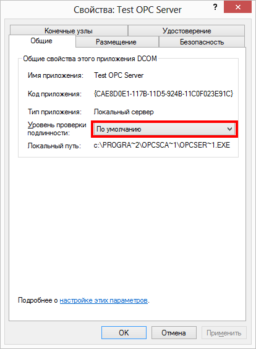Open the Удостоверение tab
Screen dimensions: 256x349
click(x=187, y=31)
